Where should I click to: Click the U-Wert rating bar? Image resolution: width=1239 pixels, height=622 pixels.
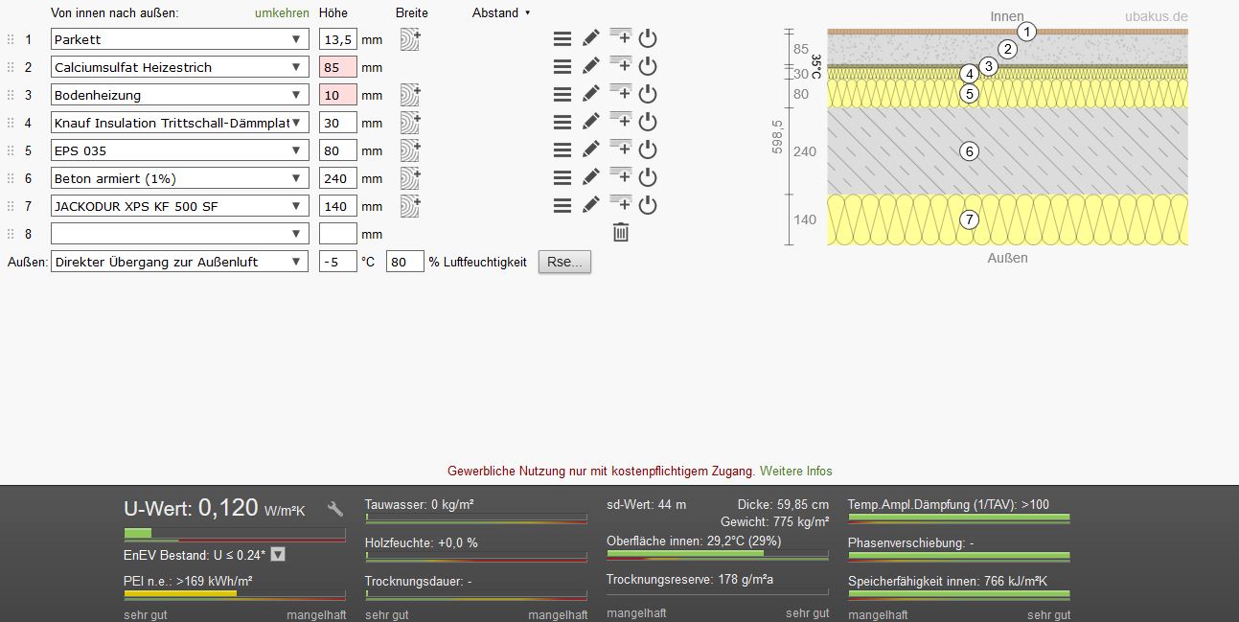click(235, 533)
